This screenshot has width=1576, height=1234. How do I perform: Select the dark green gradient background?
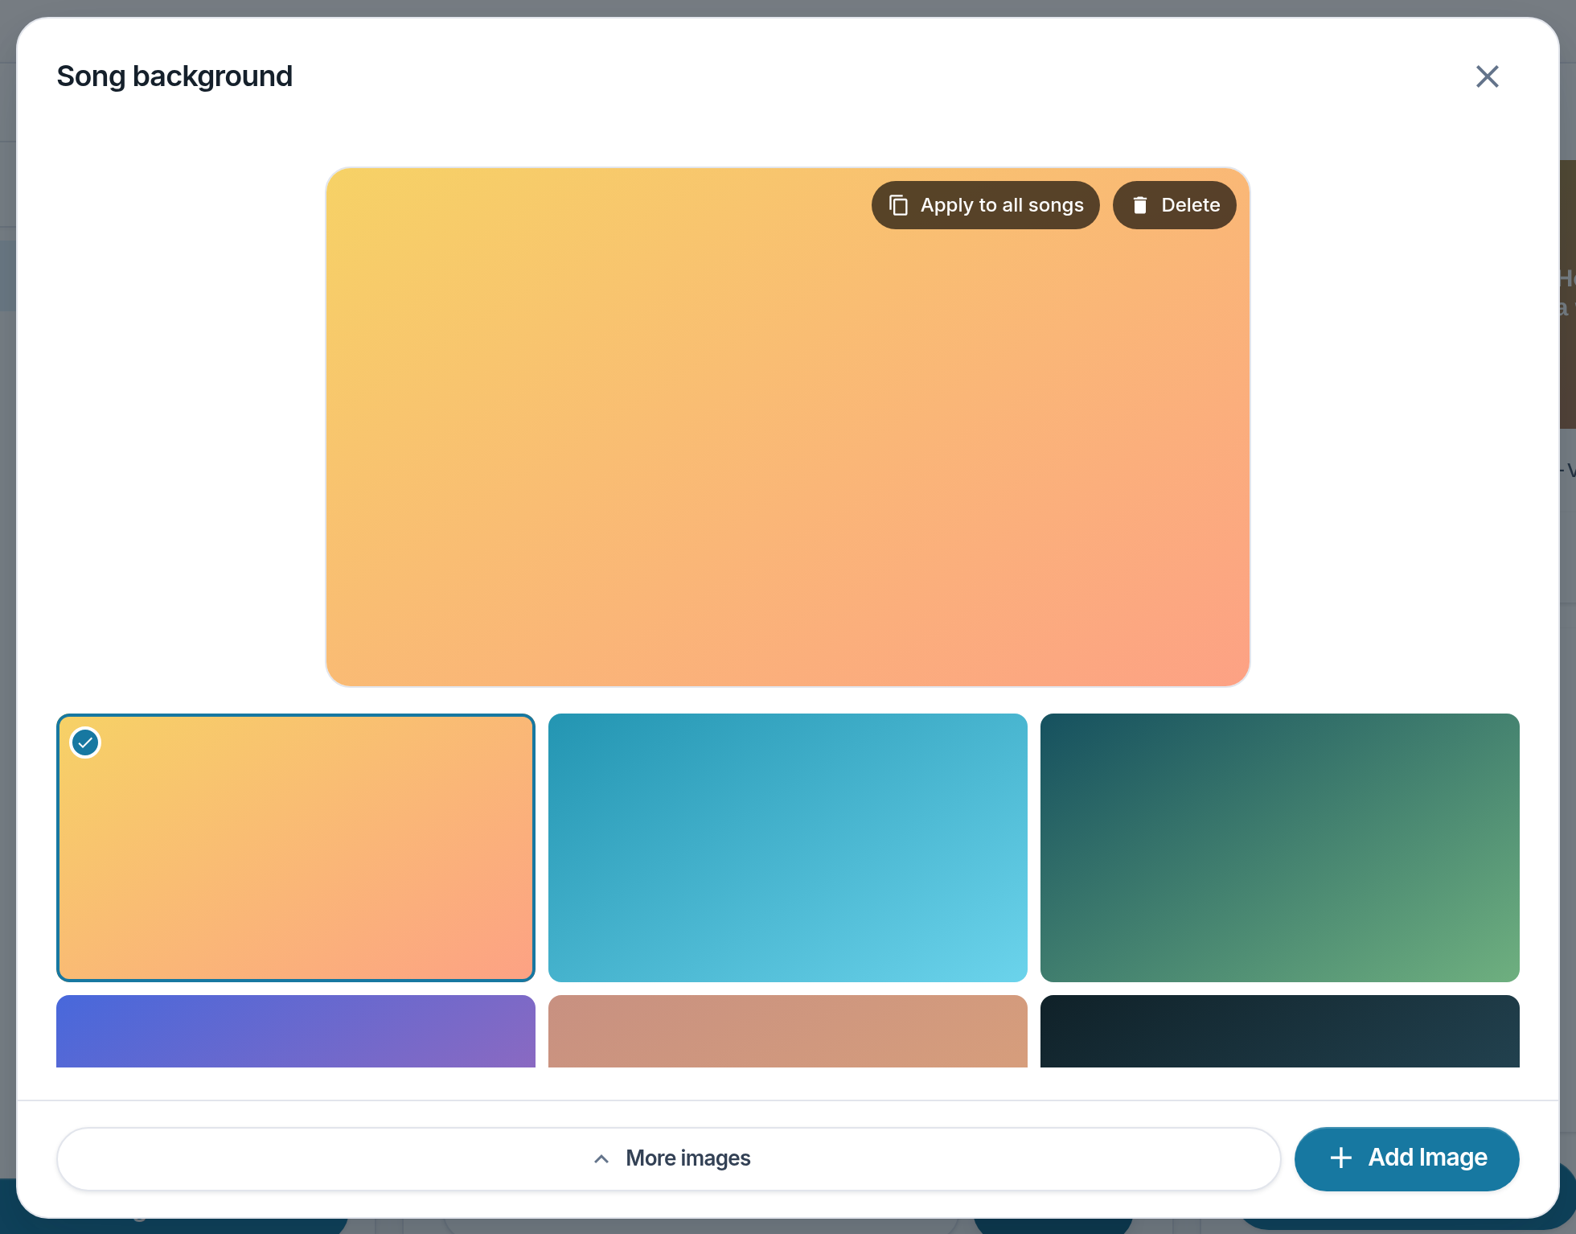[x=1279, y=847]
